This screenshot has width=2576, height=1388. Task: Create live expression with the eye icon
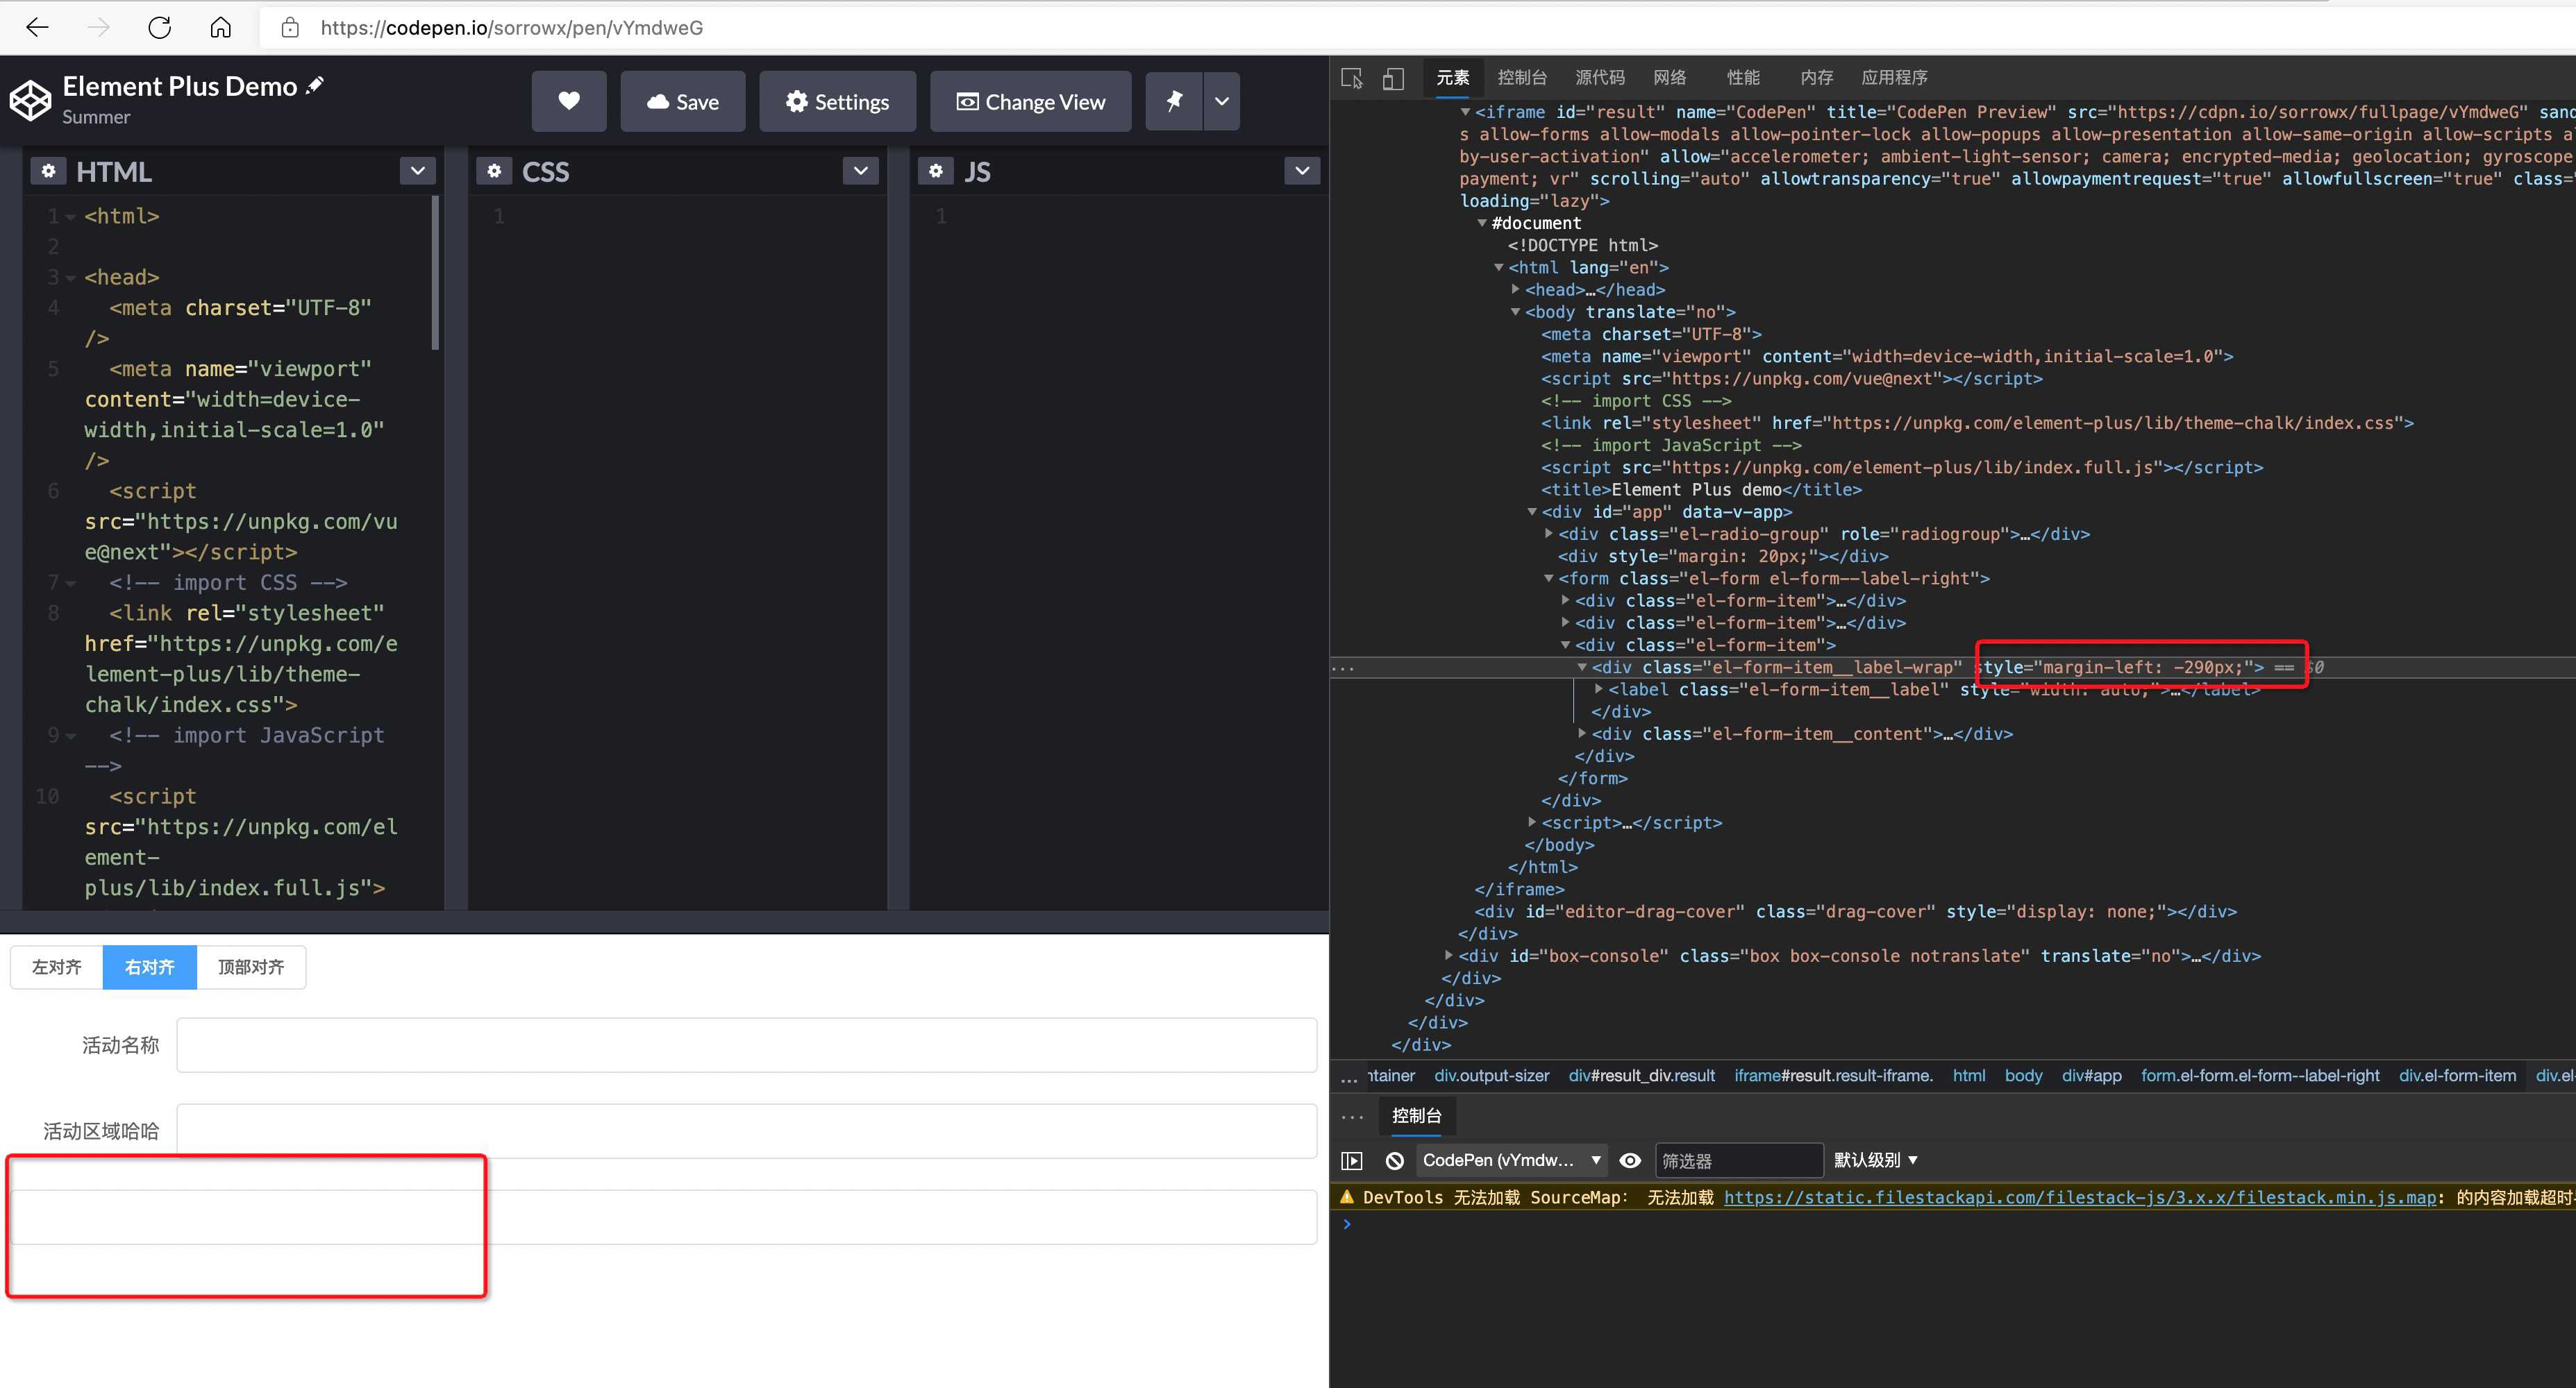coord(1630,1160)
